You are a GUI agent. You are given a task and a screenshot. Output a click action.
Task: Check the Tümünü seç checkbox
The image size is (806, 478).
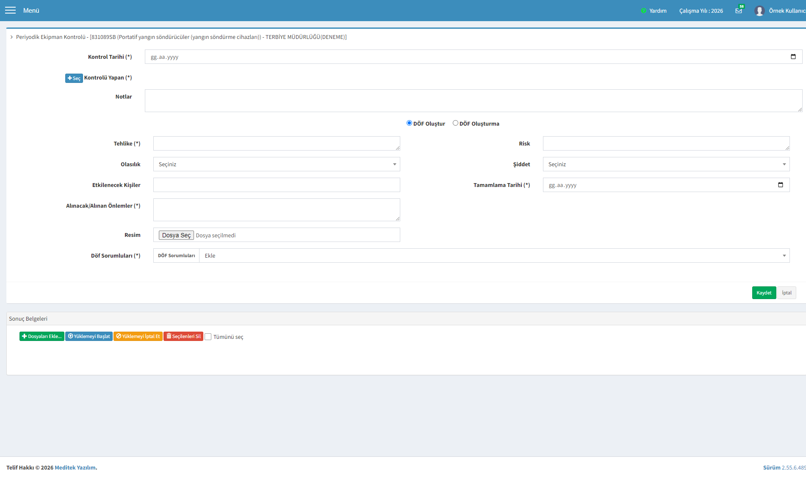(208, 337)
